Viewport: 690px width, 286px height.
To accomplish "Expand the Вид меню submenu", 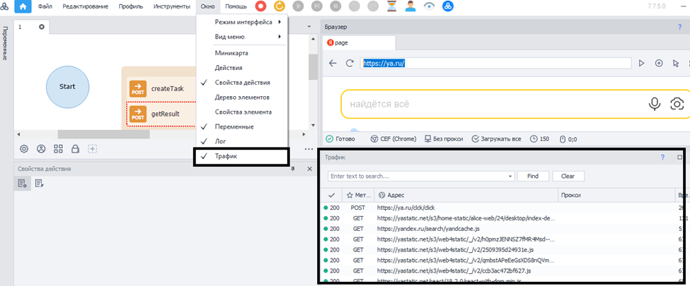I will pyautogui.click(x=234, y=37).
